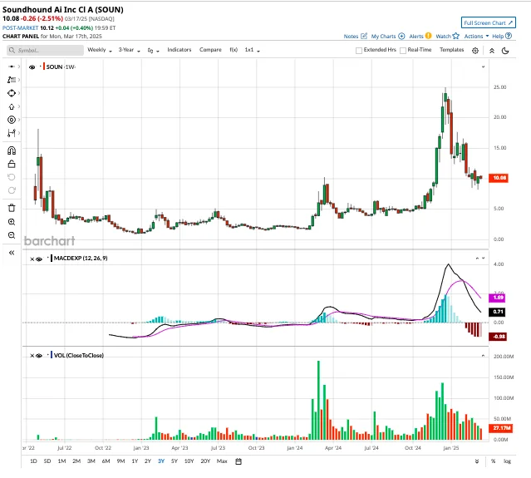Click the Compare button

[x=210, y=50]
